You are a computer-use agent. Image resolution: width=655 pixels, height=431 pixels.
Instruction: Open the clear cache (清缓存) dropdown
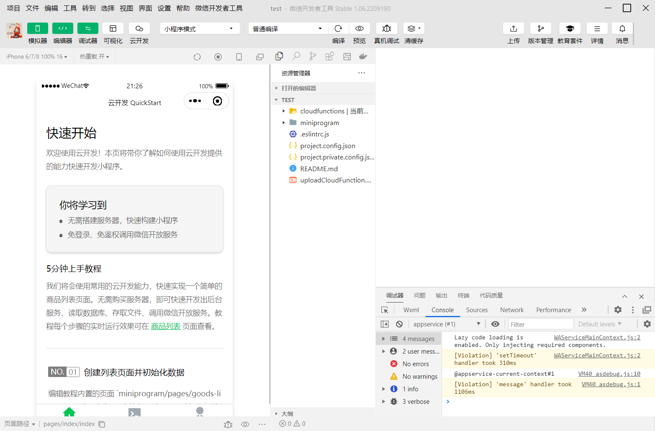(414, 28)
